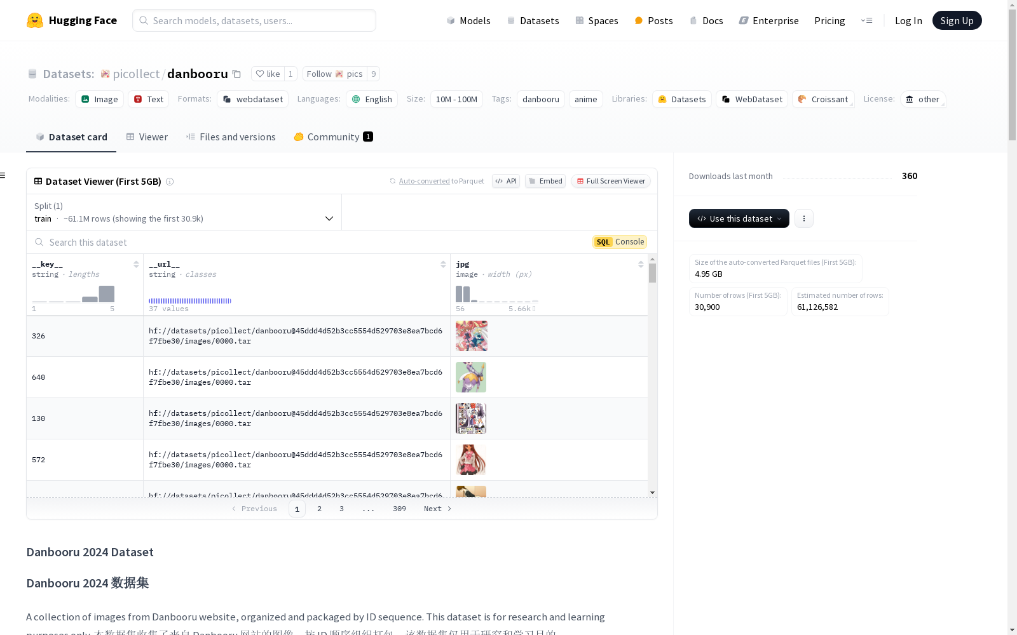Open the SQL Console
Viewport: 1017px width, 635px height.
[x=620, y=242]
